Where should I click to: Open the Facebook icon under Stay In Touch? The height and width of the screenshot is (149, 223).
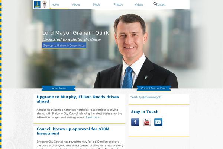(x=135, y=122)
